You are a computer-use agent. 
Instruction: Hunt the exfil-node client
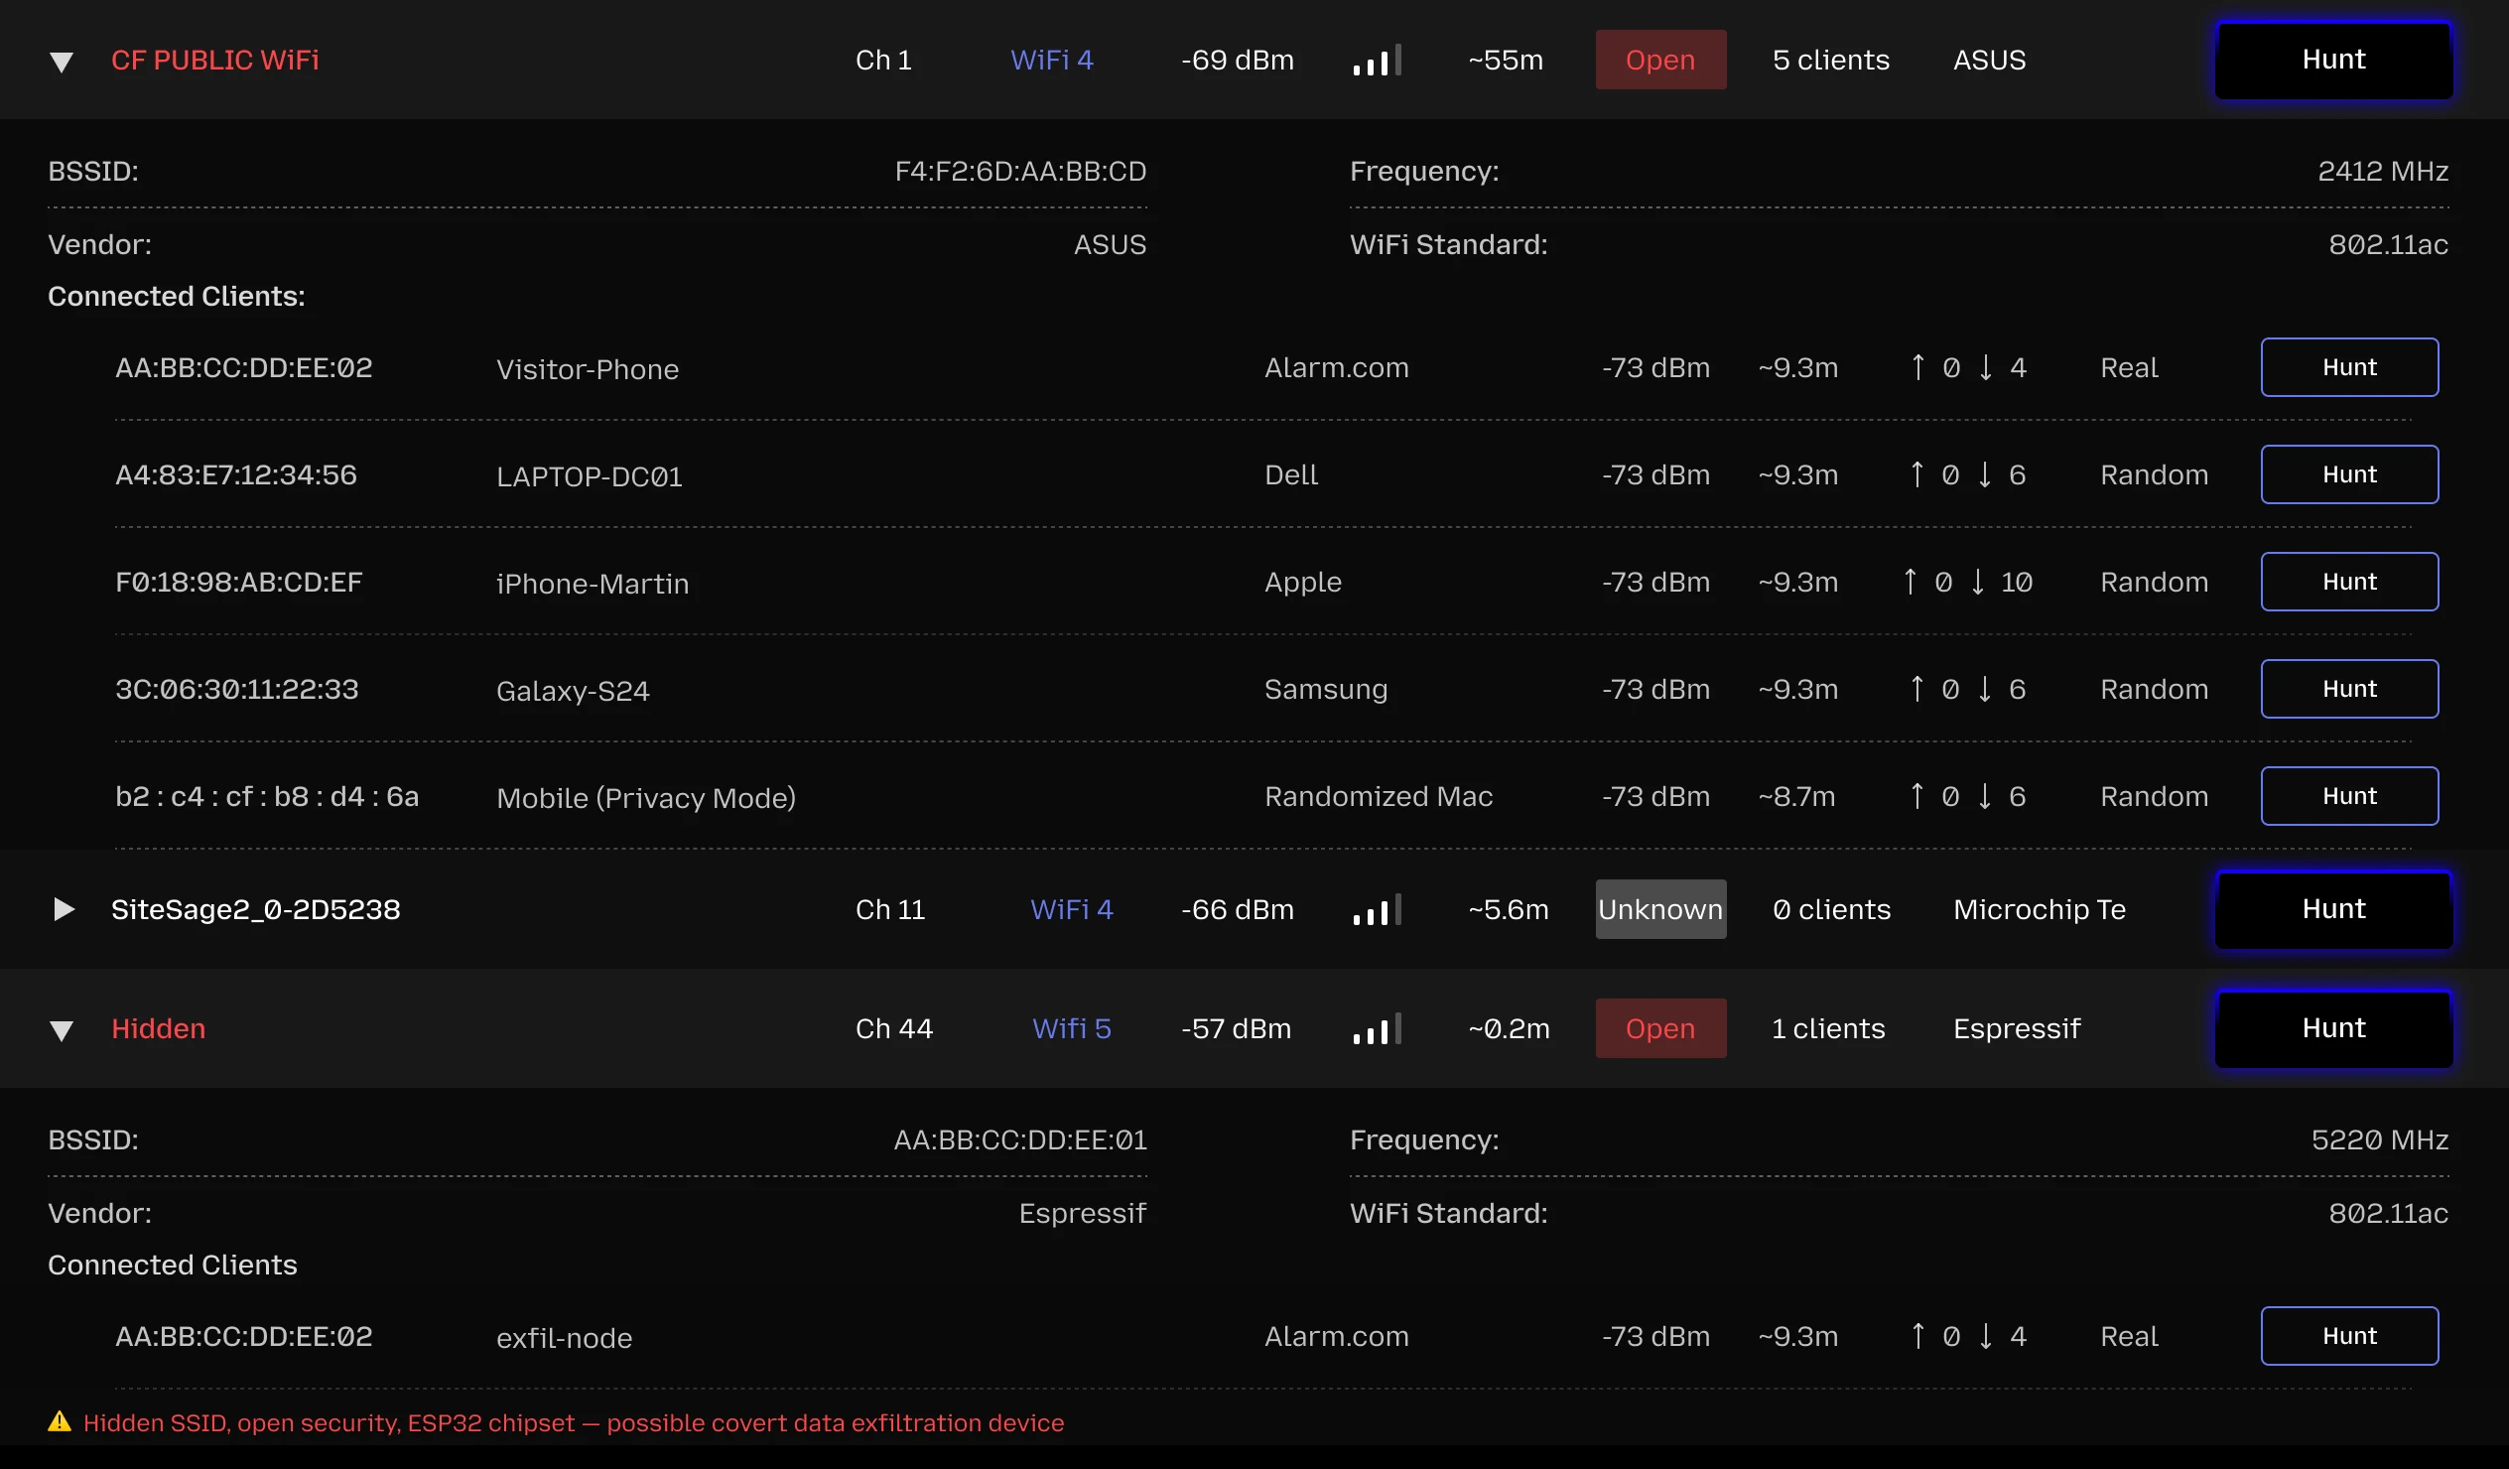[2348, 1336]
